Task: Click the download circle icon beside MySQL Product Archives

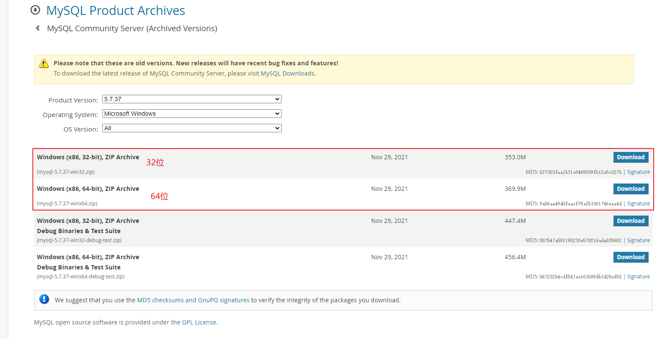Action: 35,10
